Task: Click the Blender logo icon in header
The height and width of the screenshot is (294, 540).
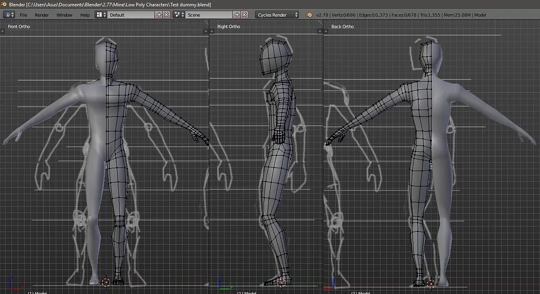Action: (x=309, y=15)
